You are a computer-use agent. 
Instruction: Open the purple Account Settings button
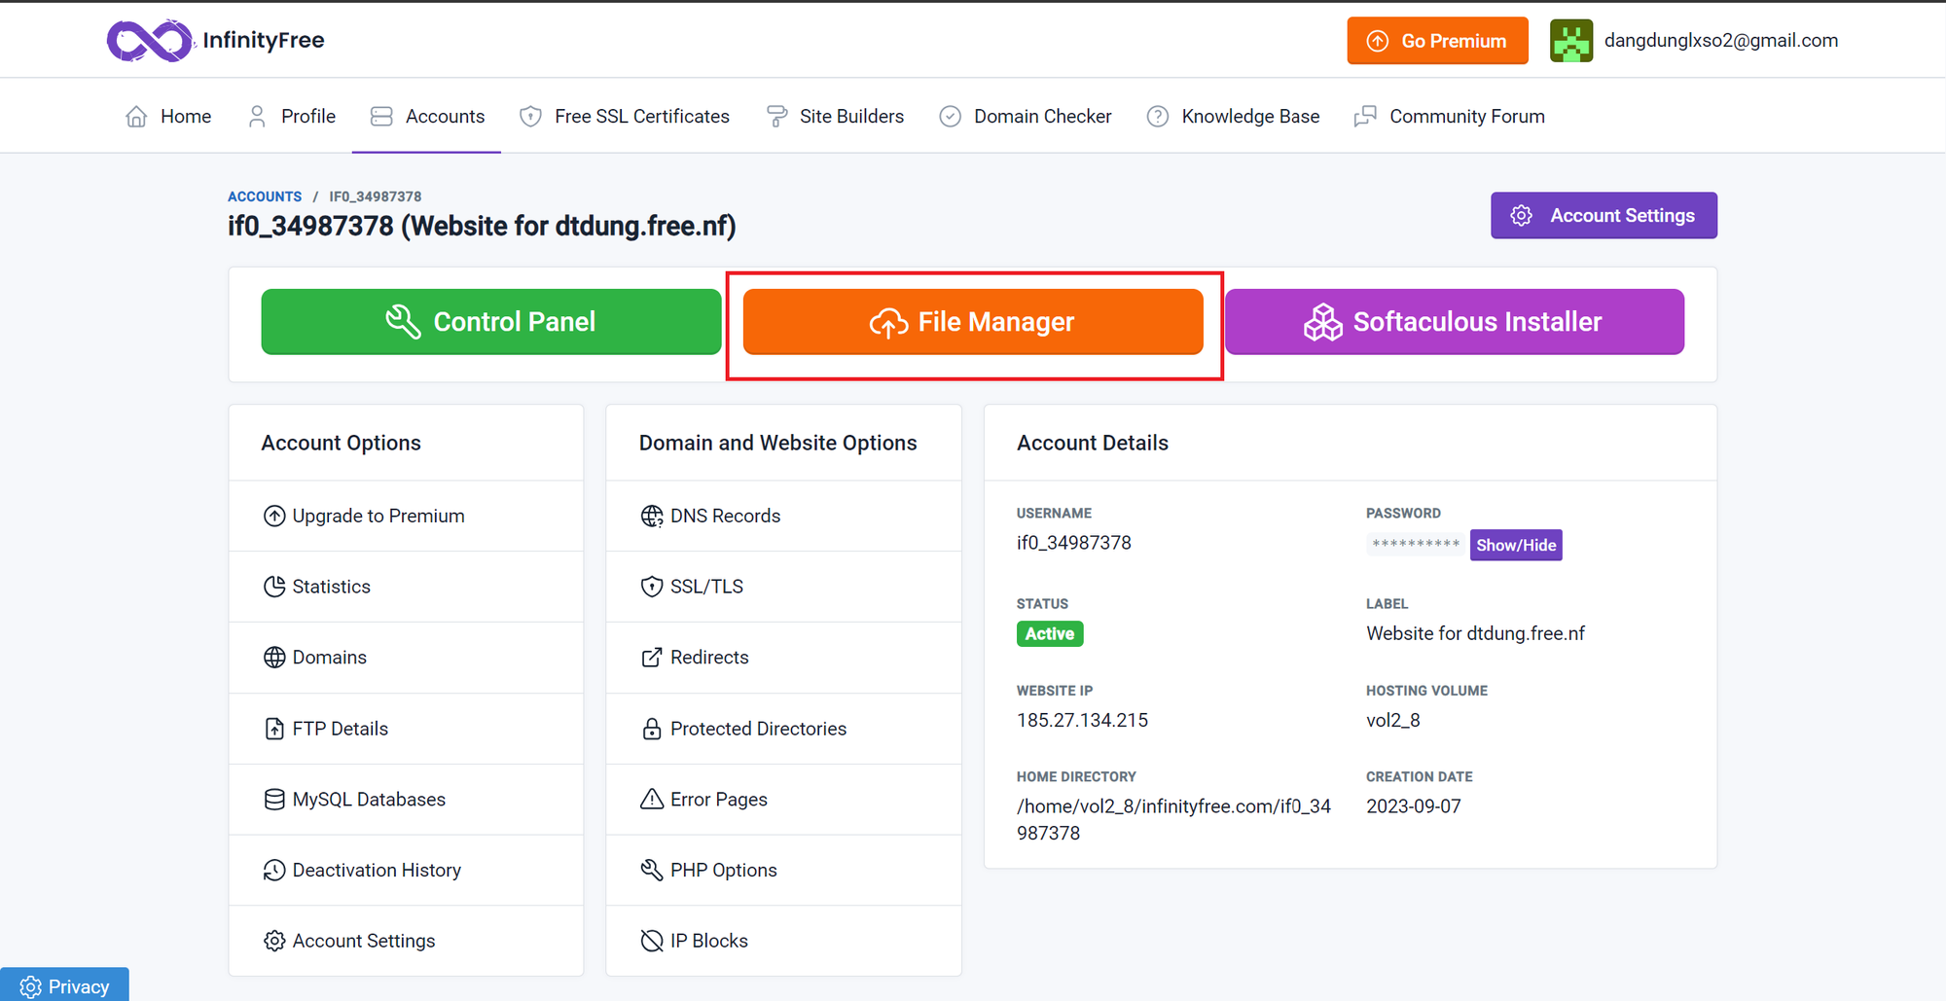coord(1604,215)
